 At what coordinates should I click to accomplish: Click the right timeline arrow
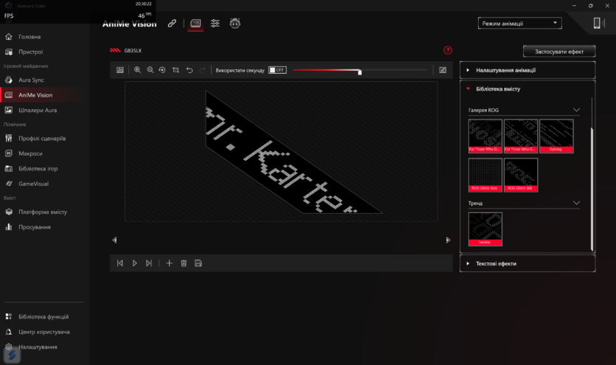click(448, 240)
